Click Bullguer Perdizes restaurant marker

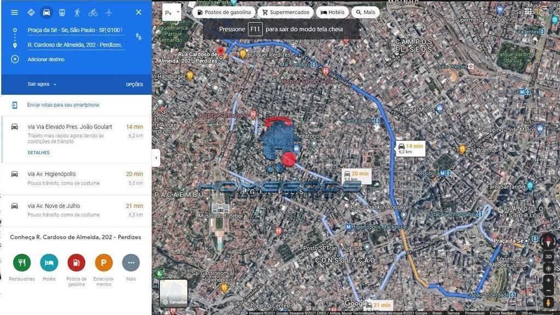coord(243,54)
